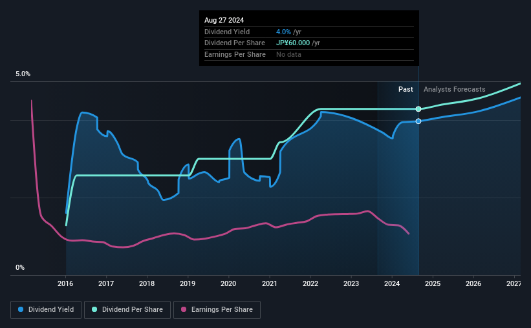Click the 4.0% dividend yield value in tooltip
The width and height of the screenshot is (531, 328).
tap(283, 32)
